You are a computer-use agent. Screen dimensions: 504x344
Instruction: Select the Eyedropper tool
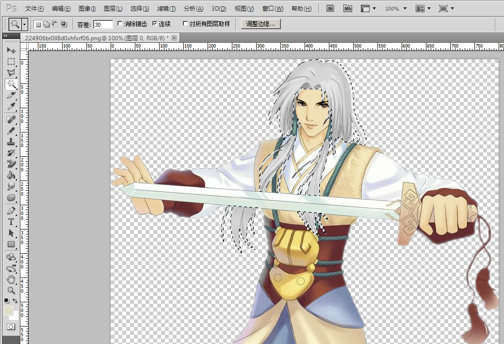[11, 106]
